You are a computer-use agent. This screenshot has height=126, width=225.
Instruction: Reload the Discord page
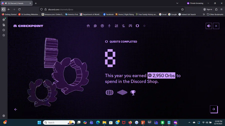tap(19, 9)
